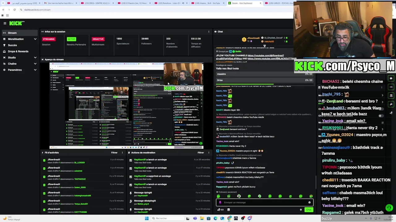Open the Fil d'activités three-dot menu
This screenshot has width=396, height=222.
tap(123, 153)
